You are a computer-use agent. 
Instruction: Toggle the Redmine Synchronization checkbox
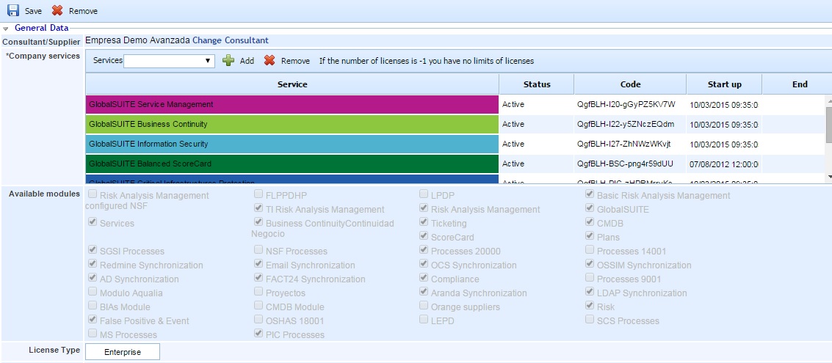tap(93, 265)
